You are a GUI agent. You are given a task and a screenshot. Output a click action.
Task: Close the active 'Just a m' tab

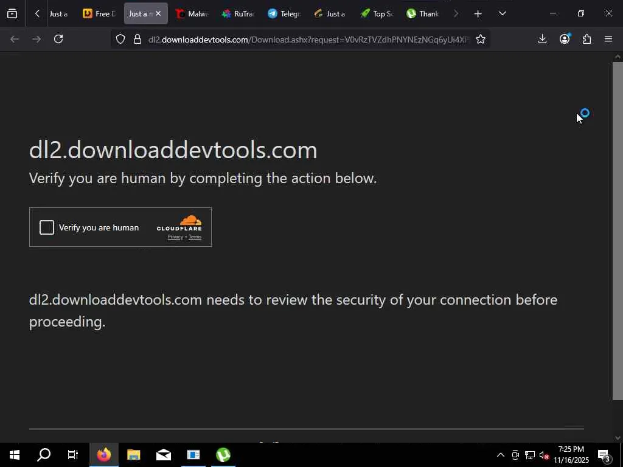click(x=158, y=13)
